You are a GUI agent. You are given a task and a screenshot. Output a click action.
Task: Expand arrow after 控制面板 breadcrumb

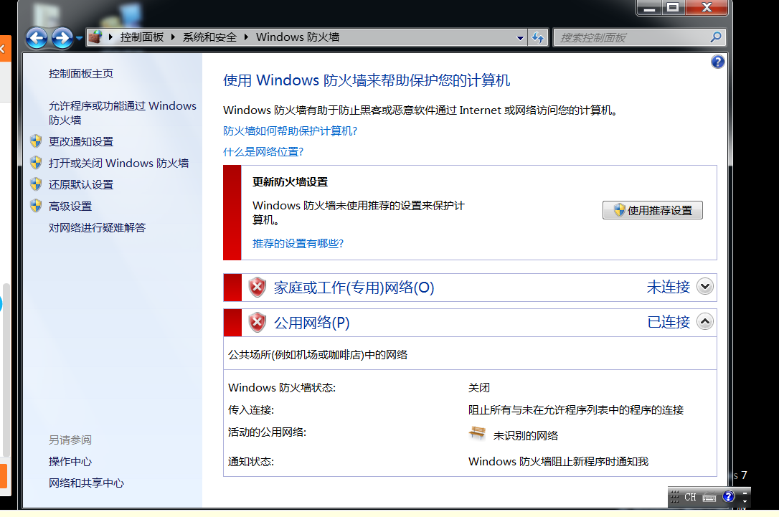[173, 37]
